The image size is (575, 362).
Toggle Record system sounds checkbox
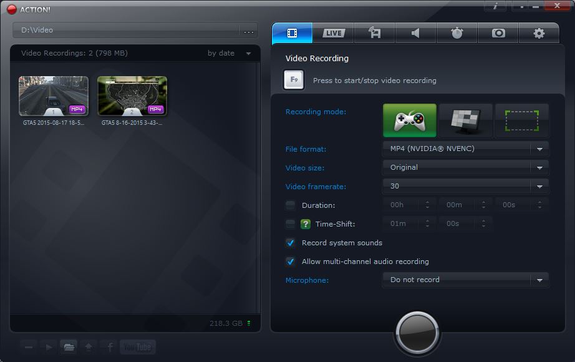[291, 243]
